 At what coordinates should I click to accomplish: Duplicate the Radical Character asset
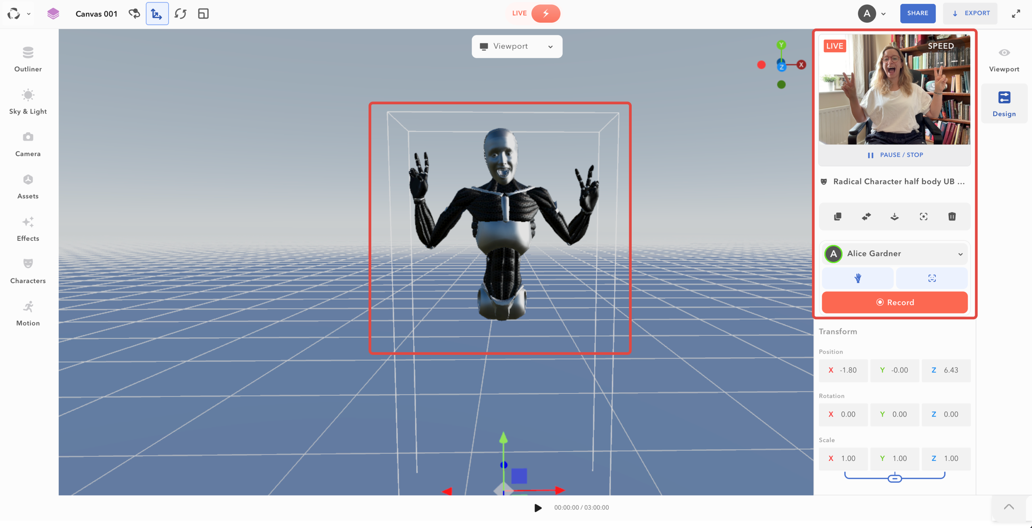[838, 216]
